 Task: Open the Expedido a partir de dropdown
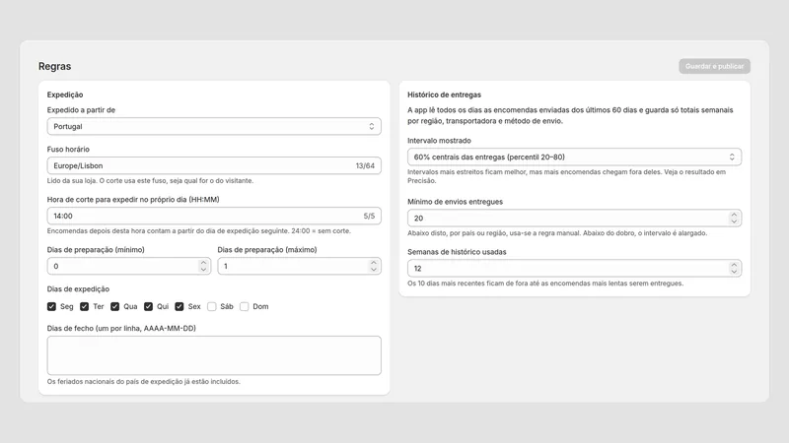214,127
